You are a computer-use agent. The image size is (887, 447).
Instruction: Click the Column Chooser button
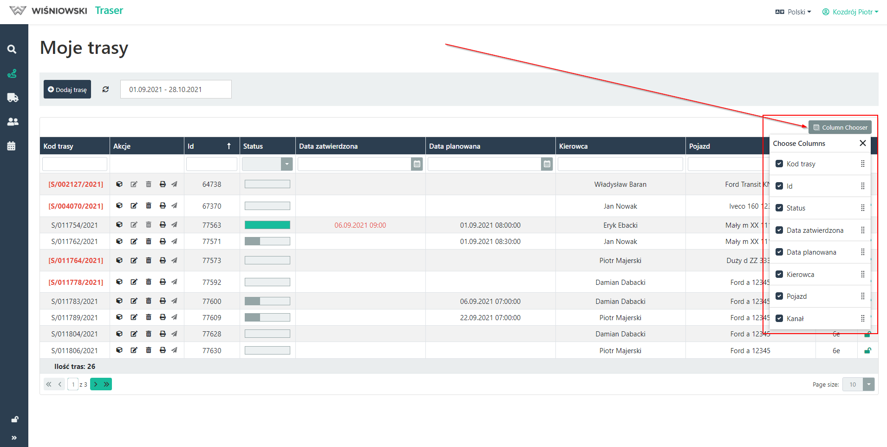840,127
